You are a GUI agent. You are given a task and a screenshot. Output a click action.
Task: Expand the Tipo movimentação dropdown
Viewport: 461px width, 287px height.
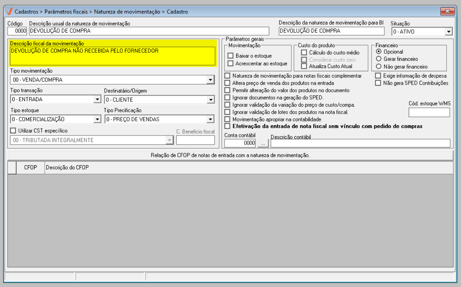pos(210,80)
